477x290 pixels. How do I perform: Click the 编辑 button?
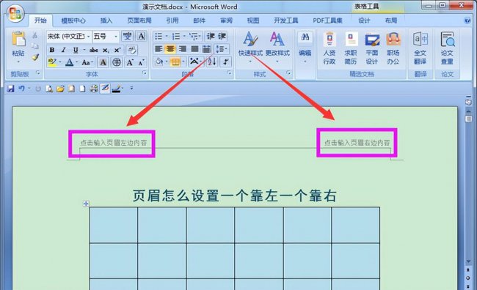305,47
